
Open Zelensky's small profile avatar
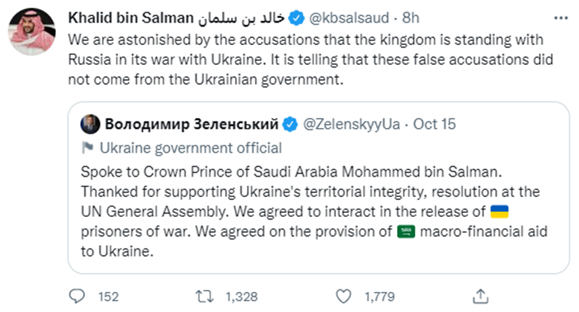point(89,125)
